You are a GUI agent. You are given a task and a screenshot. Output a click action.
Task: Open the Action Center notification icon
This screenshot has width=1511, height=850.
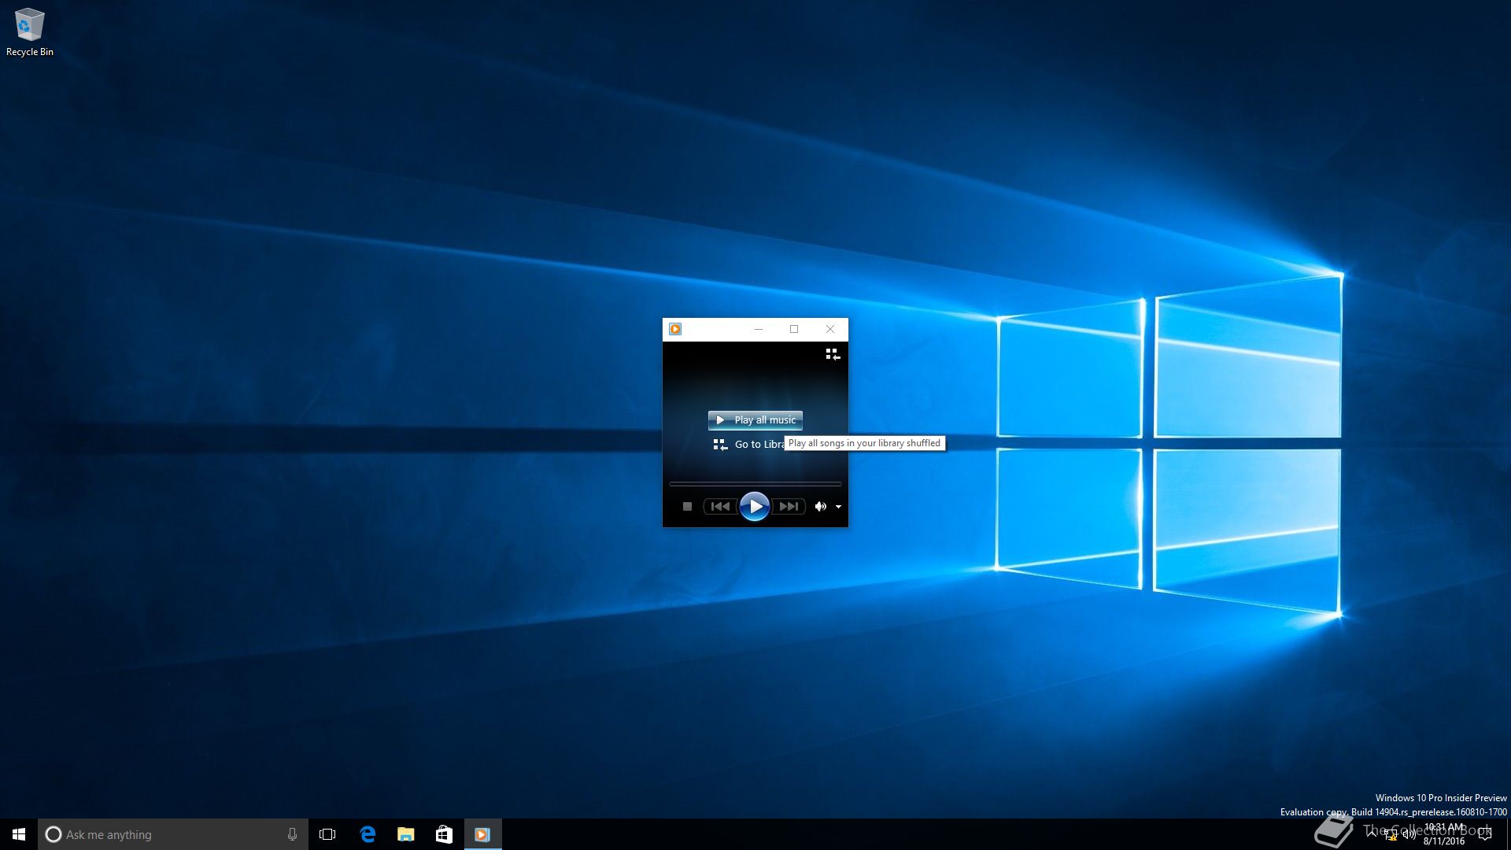[x=1485, y=834]
